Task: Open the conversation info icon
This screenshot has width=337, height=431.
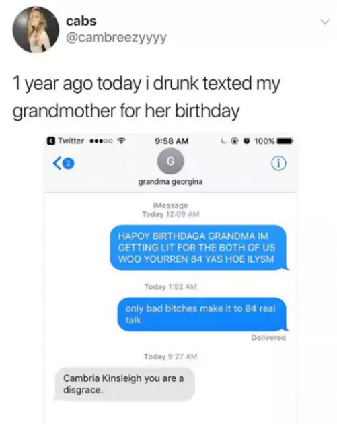Action: (x=278, y=164)
